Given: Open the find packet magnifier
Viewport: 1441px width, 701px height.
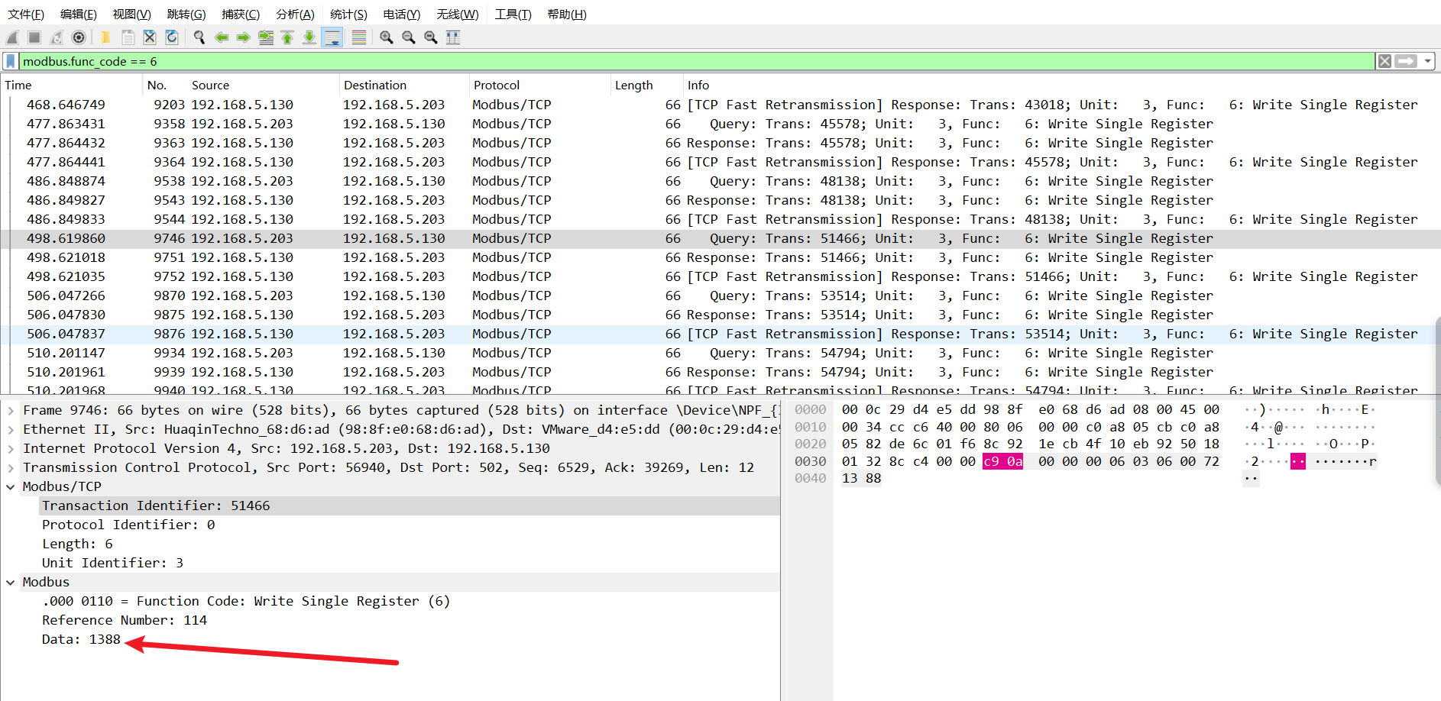Looking at the screenshot, I should pos(199,37).
